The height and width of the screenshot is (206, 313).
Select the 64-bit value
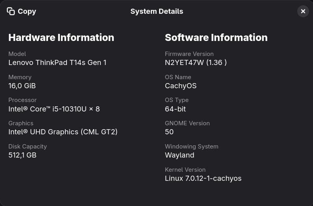pyautogui.click(x=176, y=109)
